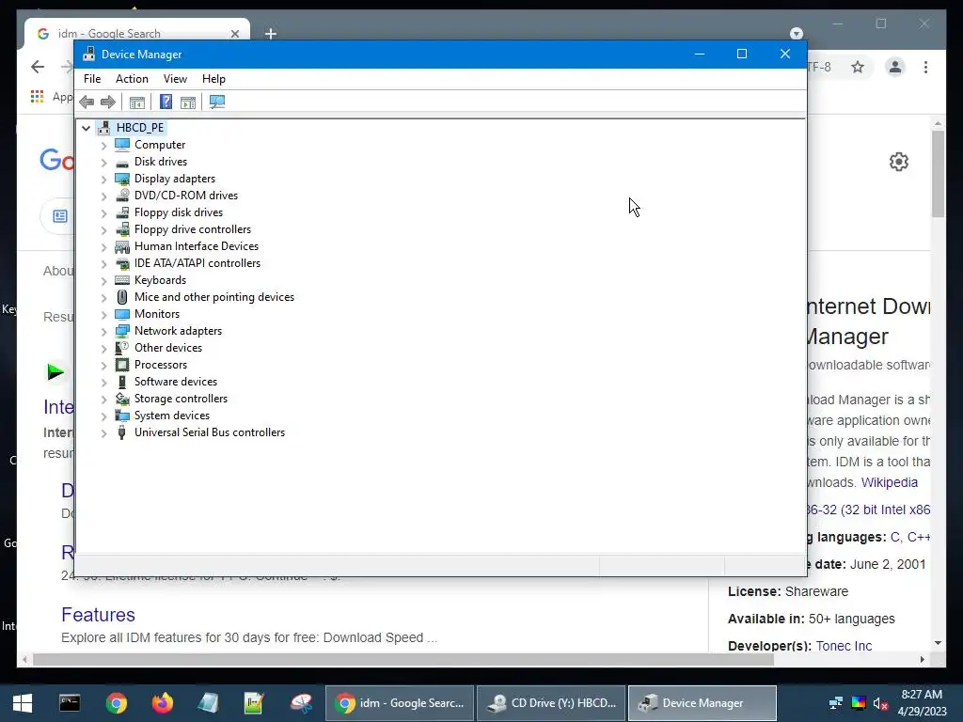
Task: Open the Chrome three-dot menu
Action: [x=925, y=67]
